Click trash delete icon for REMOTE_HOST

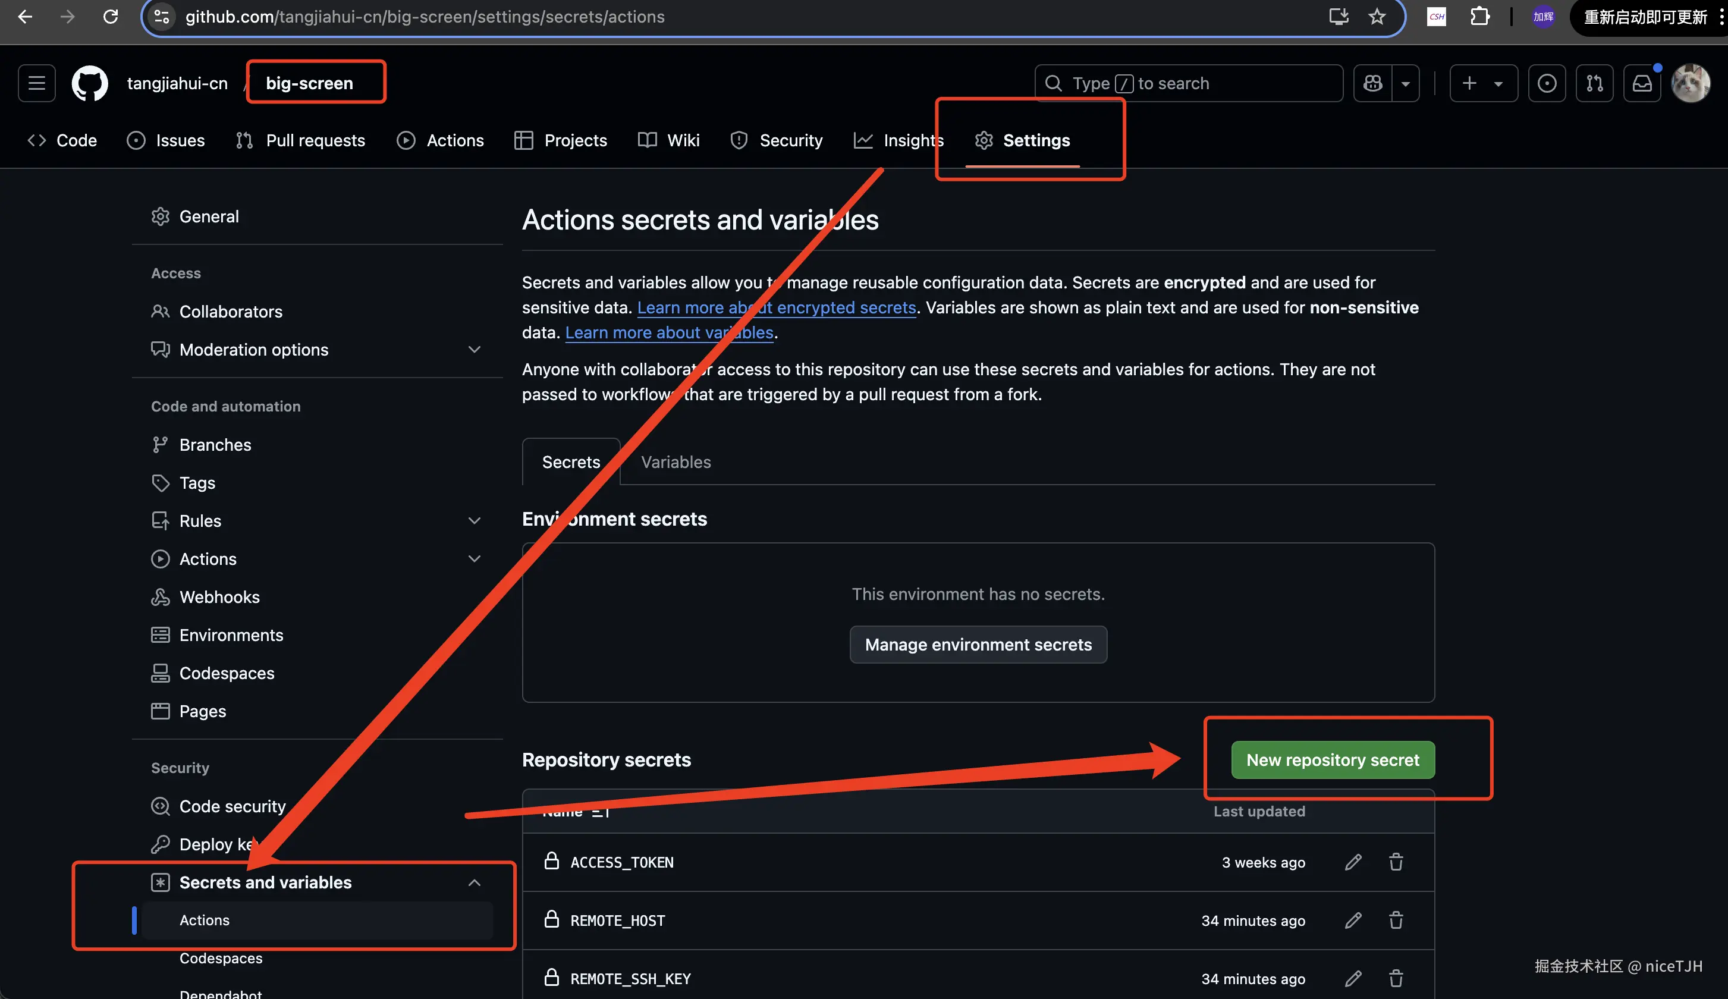click(x=1396, y=920)
